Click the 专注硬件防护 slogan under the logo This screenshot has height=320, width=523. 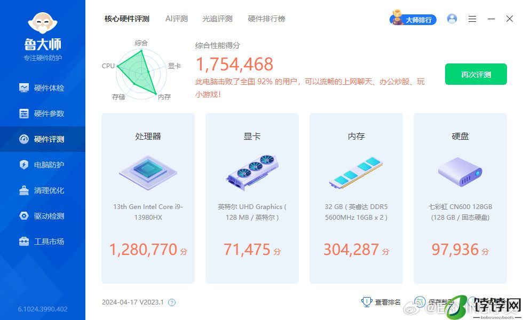pos(43,58)
